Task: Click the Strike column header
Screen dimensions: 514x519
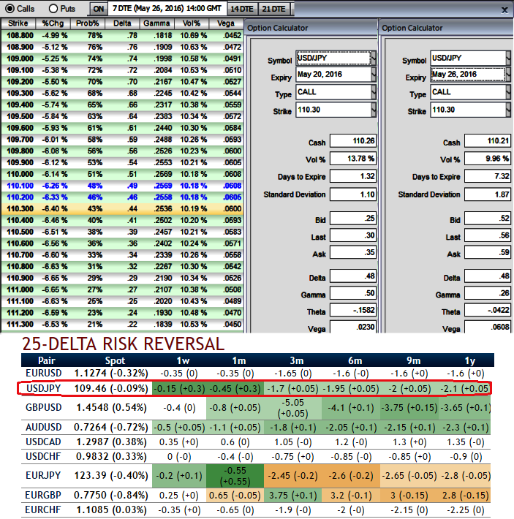Action: click(x=18, y=23)
